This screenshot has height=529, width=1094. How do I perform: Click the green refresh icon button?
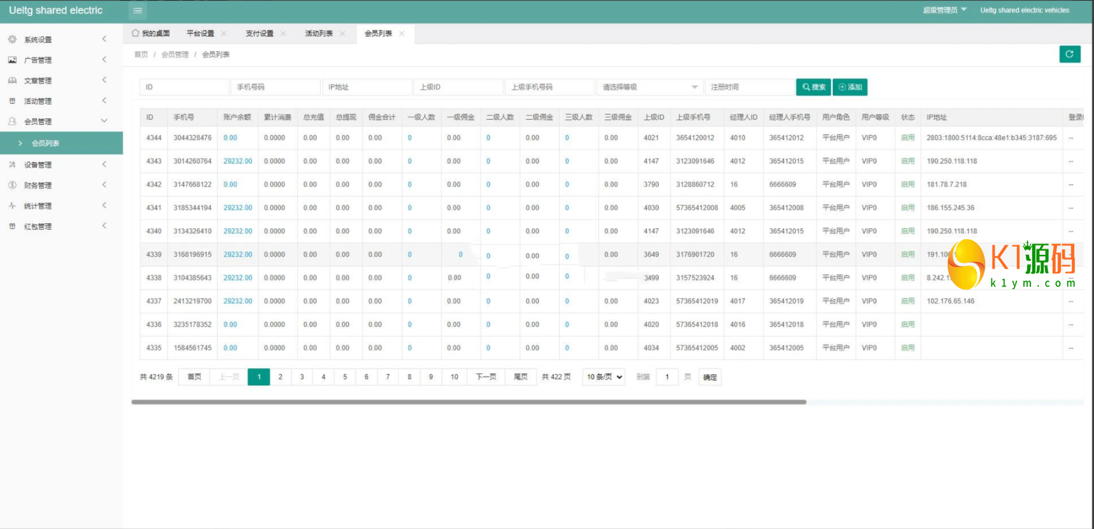1070,54
